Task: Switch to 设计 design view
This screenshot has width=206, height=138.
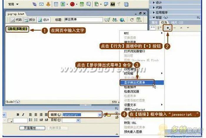Action: pyautogui.click(x=44, y=20)
